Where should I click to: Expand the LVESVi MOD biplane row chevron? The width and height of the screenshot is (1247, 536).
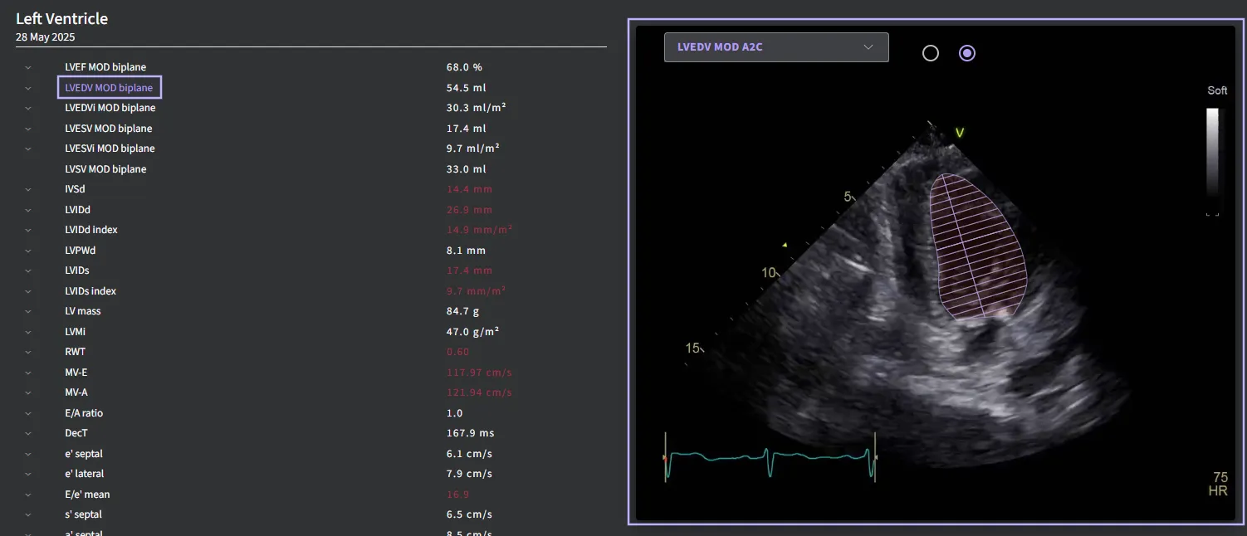pos(28,149)
